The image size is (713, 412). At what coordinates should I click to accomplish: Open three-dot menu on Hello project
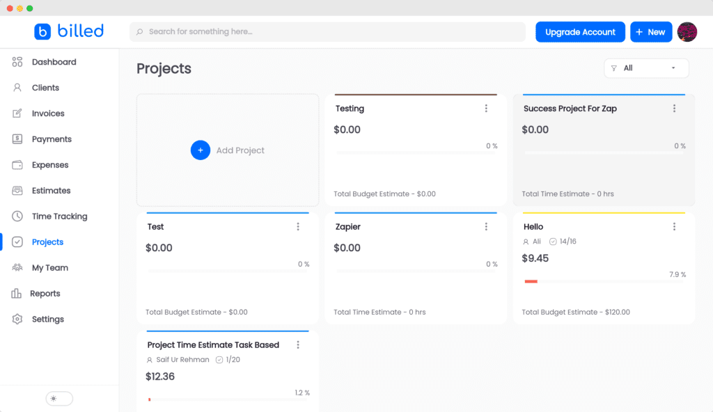(x=674, y=227)
